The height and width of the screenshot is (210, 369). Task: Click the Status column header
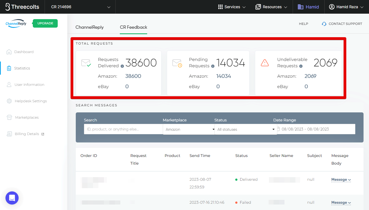coord(241,156)
